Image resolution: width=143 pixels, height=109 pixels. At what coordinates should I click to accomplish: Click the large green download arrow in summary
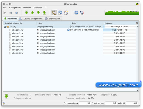tap(6, 96)
